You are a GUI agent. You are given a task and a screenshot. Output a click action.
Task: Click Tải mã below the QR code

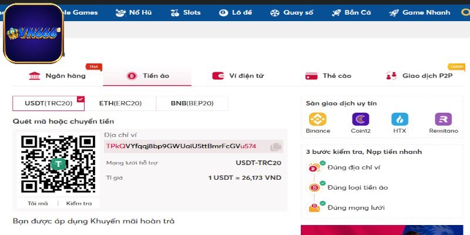click(x=38, y=203)
